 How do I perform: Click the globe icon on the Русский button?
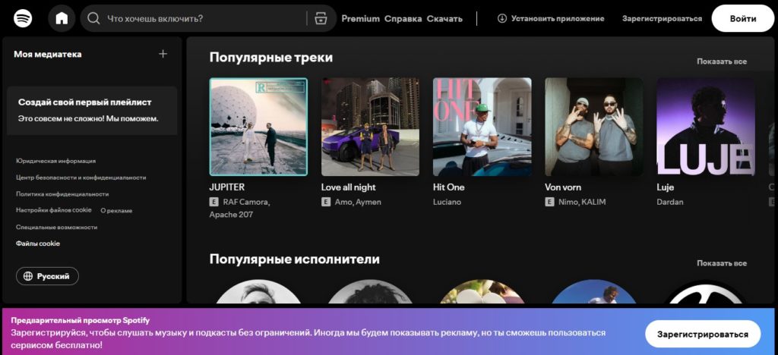click(28, 276)
